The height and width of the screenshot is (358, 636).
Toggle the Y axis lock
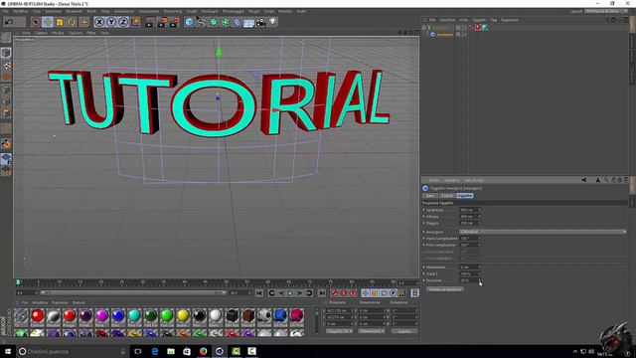click(x=111, y=22)
